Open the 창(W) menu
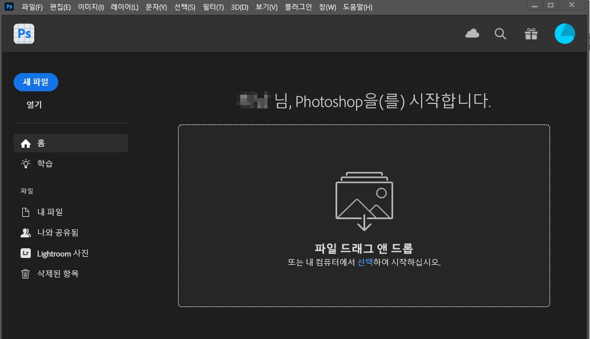Image resolution: width=590 pixels, height=339 pixels. pyautogui.click(x=328, y=7)
